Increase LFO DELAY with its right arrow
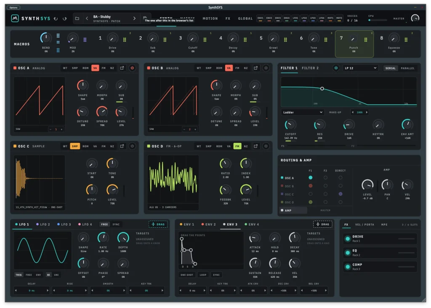This screenshot has height=308, width=431. [x=47, y=290]
